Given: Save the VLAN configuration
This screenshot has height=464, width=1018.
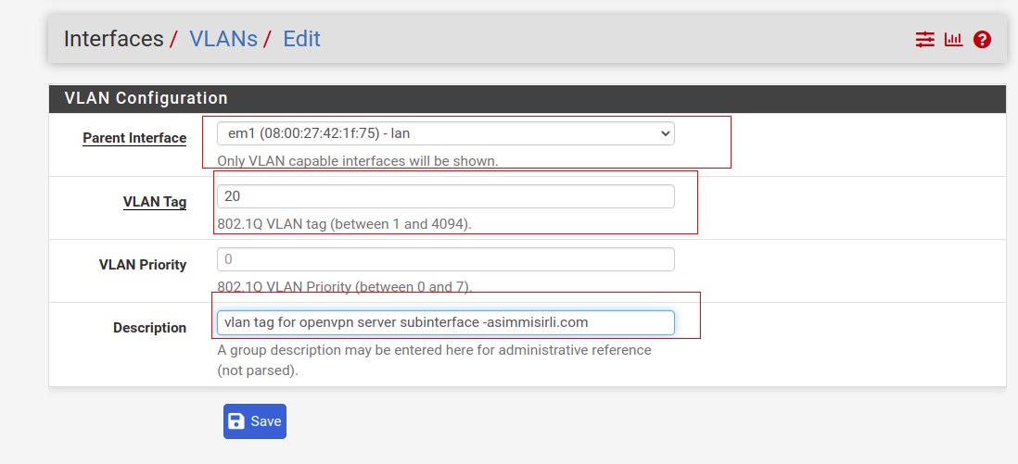Looking at the screenshot, I should click(254, 421).
